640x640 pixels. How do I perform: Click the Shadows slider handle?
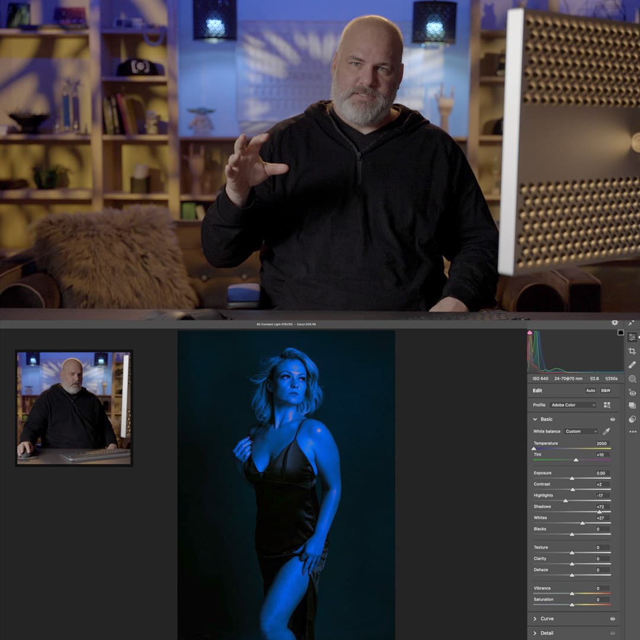click(x=599, y=511)
